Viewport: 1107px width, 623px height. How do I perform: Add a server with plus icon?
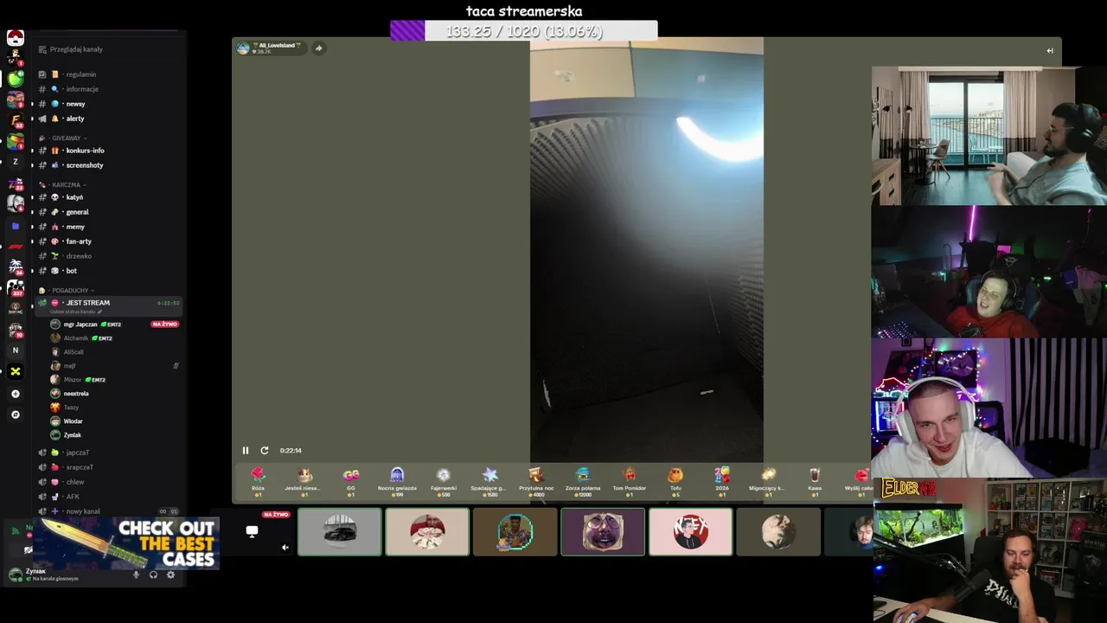[x=15, y=394]
